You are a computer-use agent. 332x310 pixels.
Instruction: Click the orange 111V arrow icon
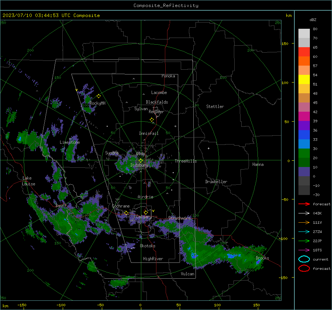[x=304, y=222]
